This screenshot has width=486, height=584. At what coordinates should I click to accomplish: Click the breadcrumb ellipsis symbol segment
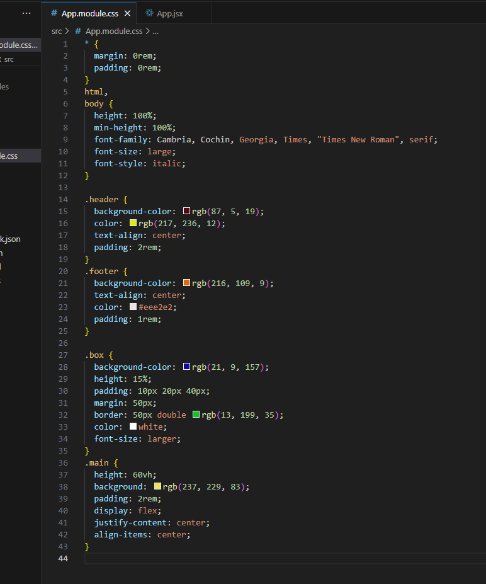point(155,31)
